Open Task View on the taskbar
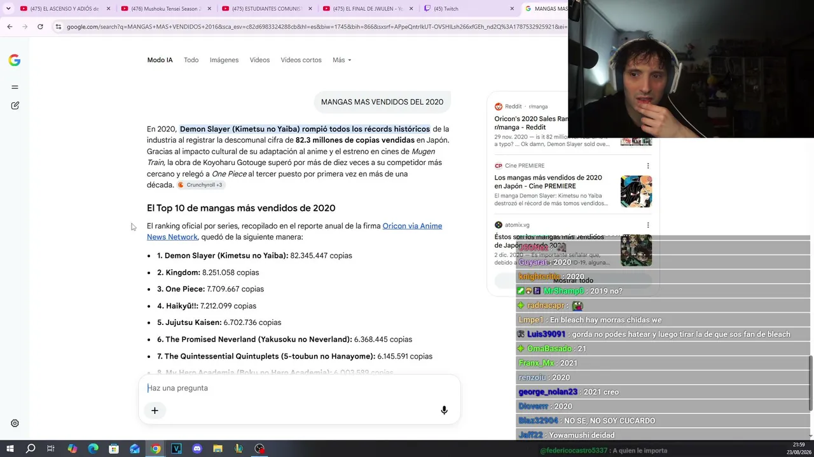Screen dimensions: 814x457 point(51,449)
